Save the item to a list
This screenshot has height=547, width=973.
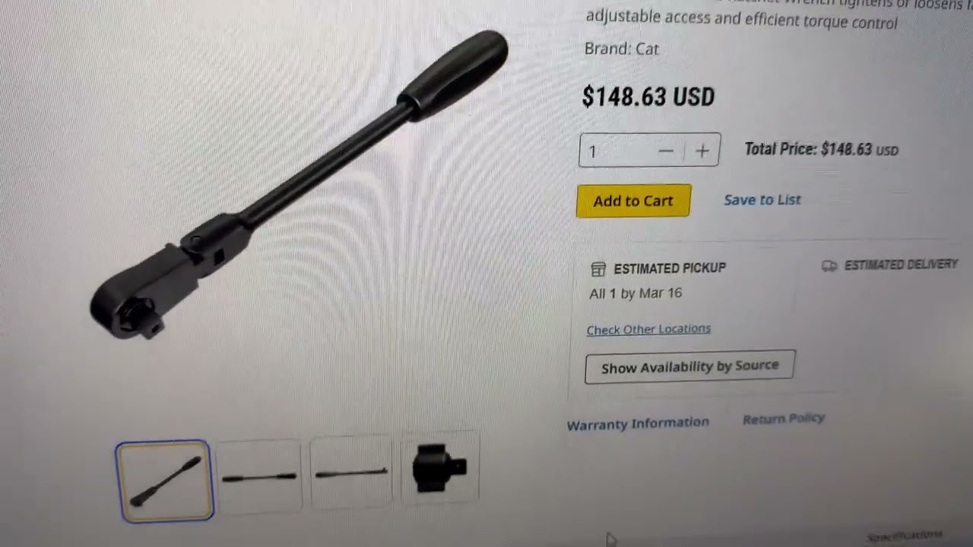click(x=762, y=200)
